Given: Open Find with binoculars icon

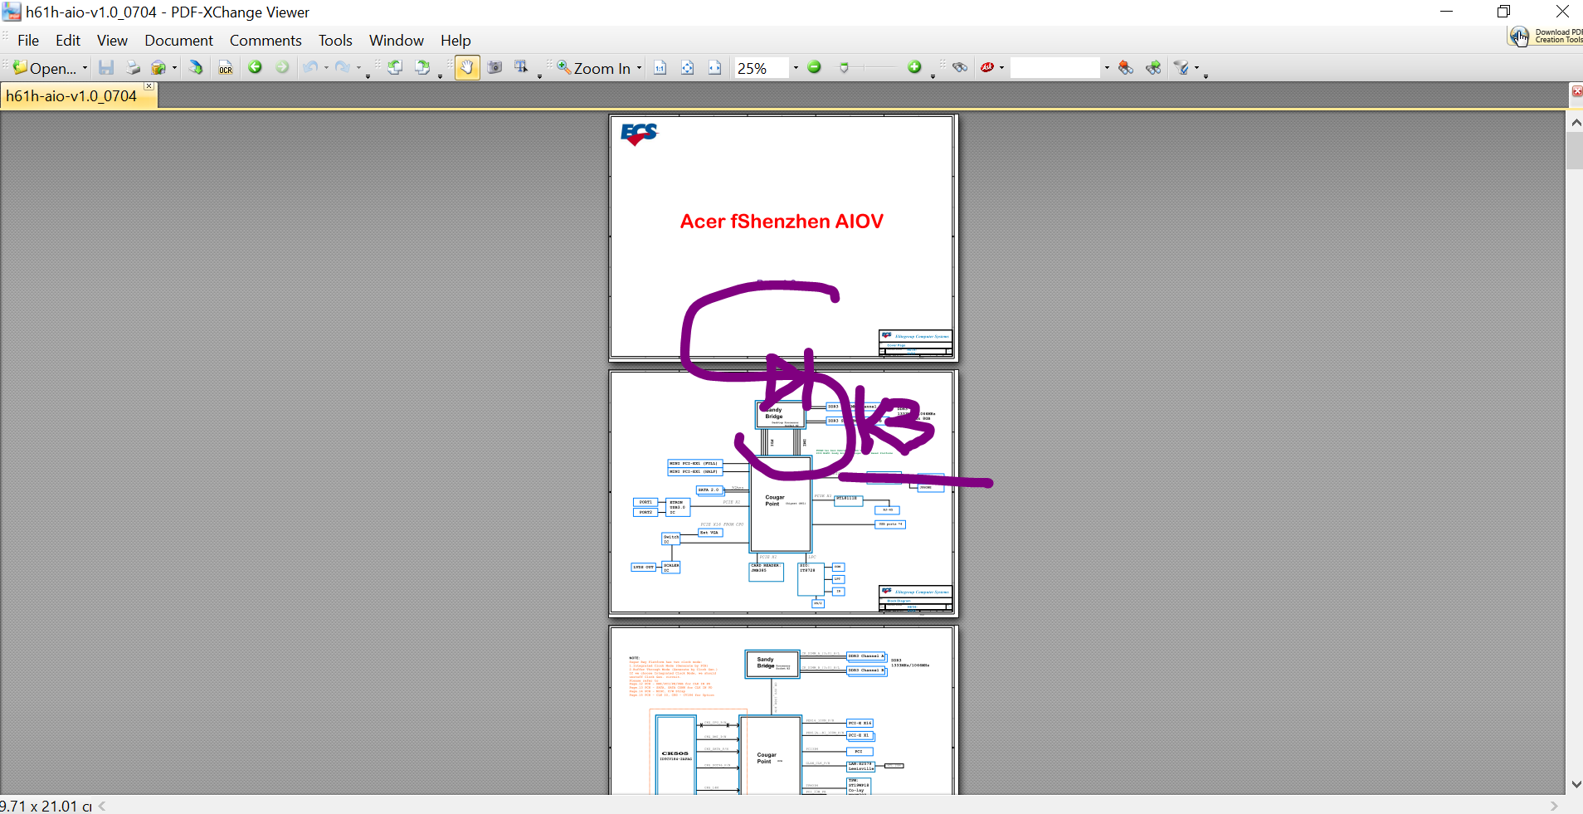Looking at the screenshot, I should (x=960, y=68).
